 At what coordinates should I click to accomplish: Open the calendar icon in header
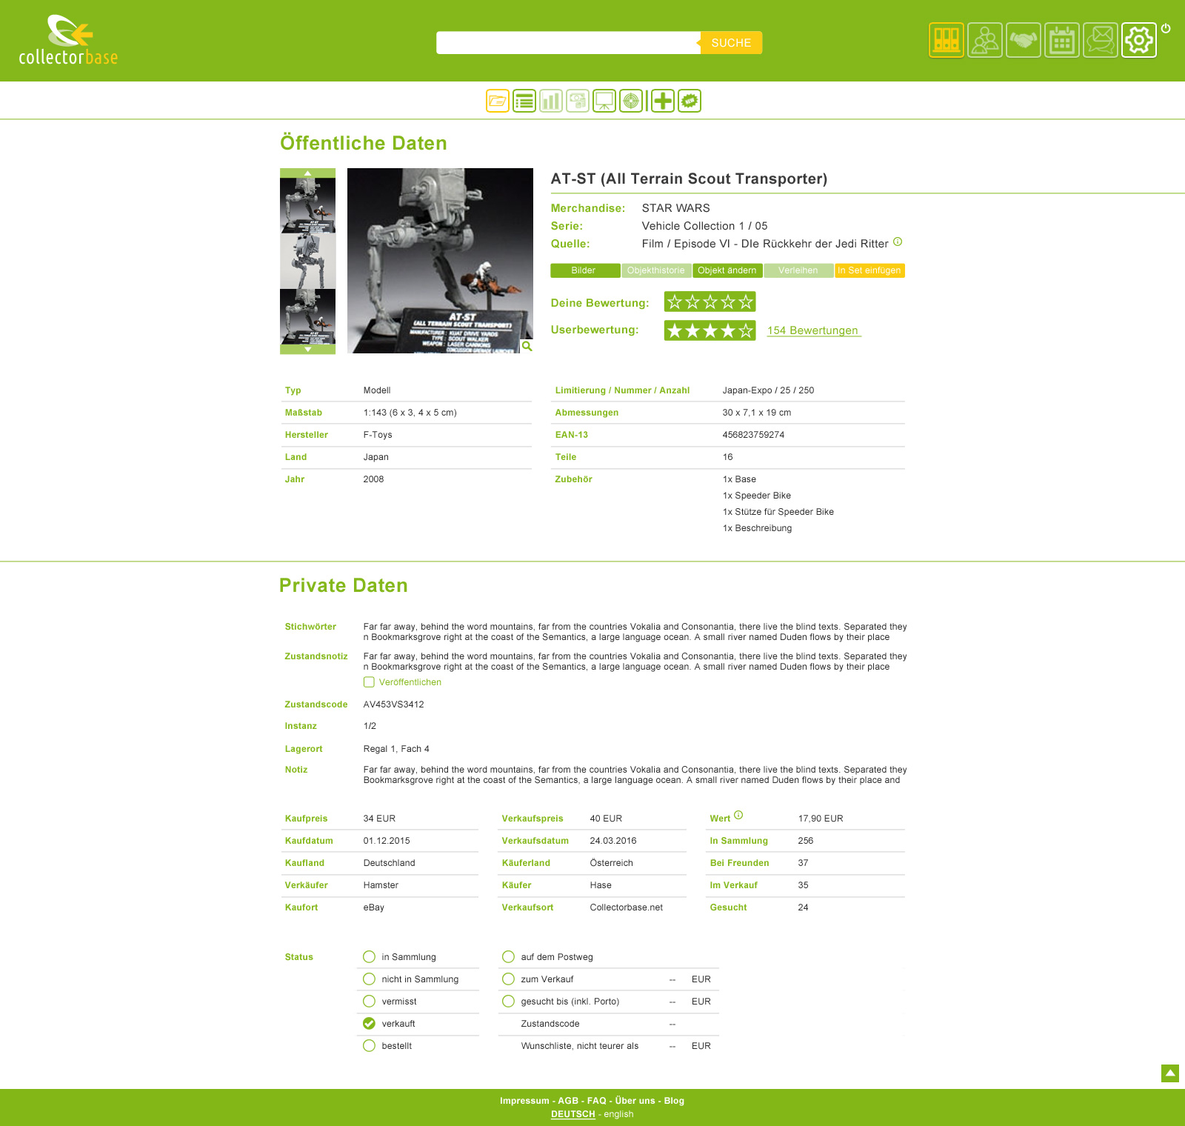coord(1062,40)
